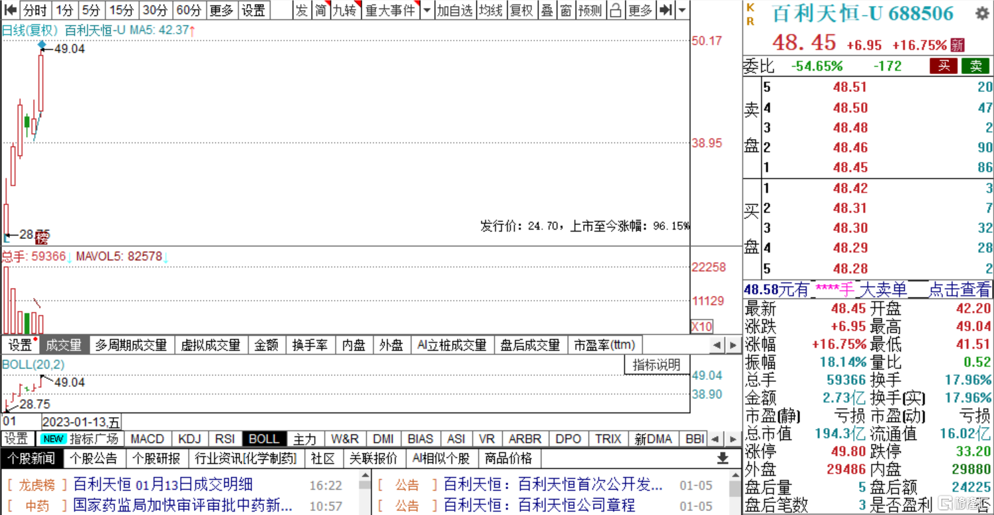
Task: Click the jump-to-start arrow icon in the toolbar
Action: [x=10, y=10]
